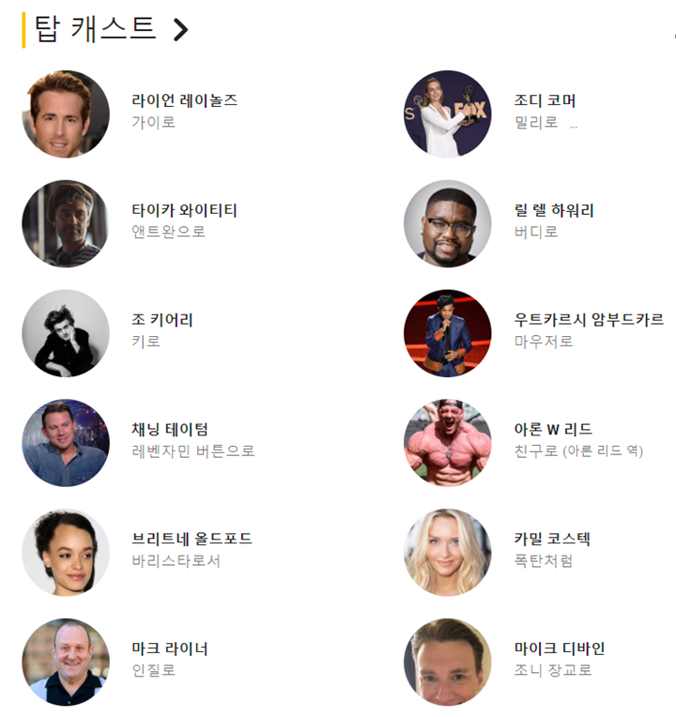Open 릴 렐 하워리 profile photo
The image size is (676, 717).
point(447,223)
